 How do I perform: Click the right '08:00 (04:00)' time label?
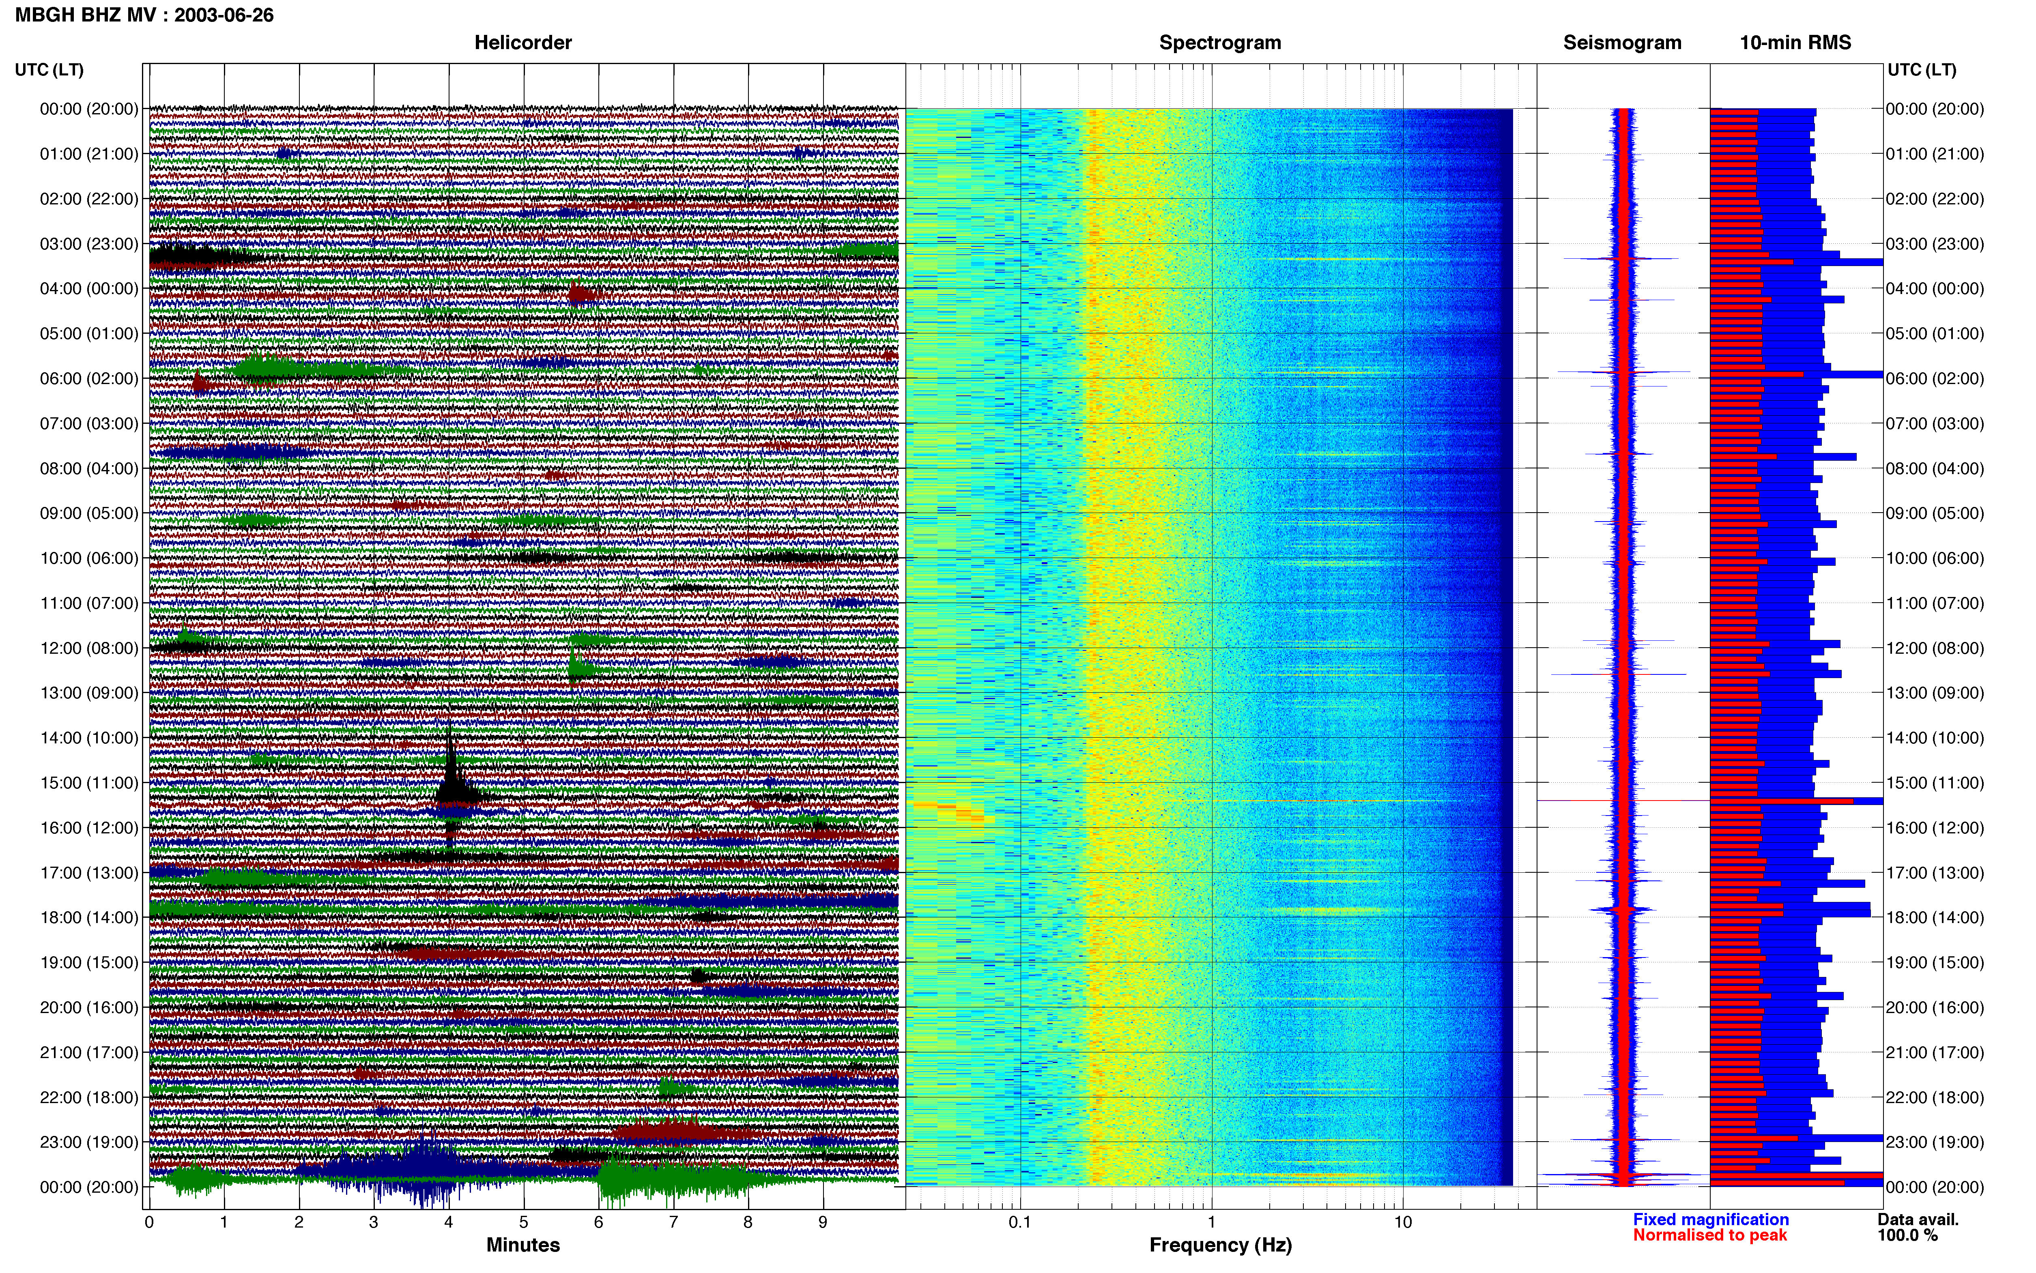coord(1935,469)
